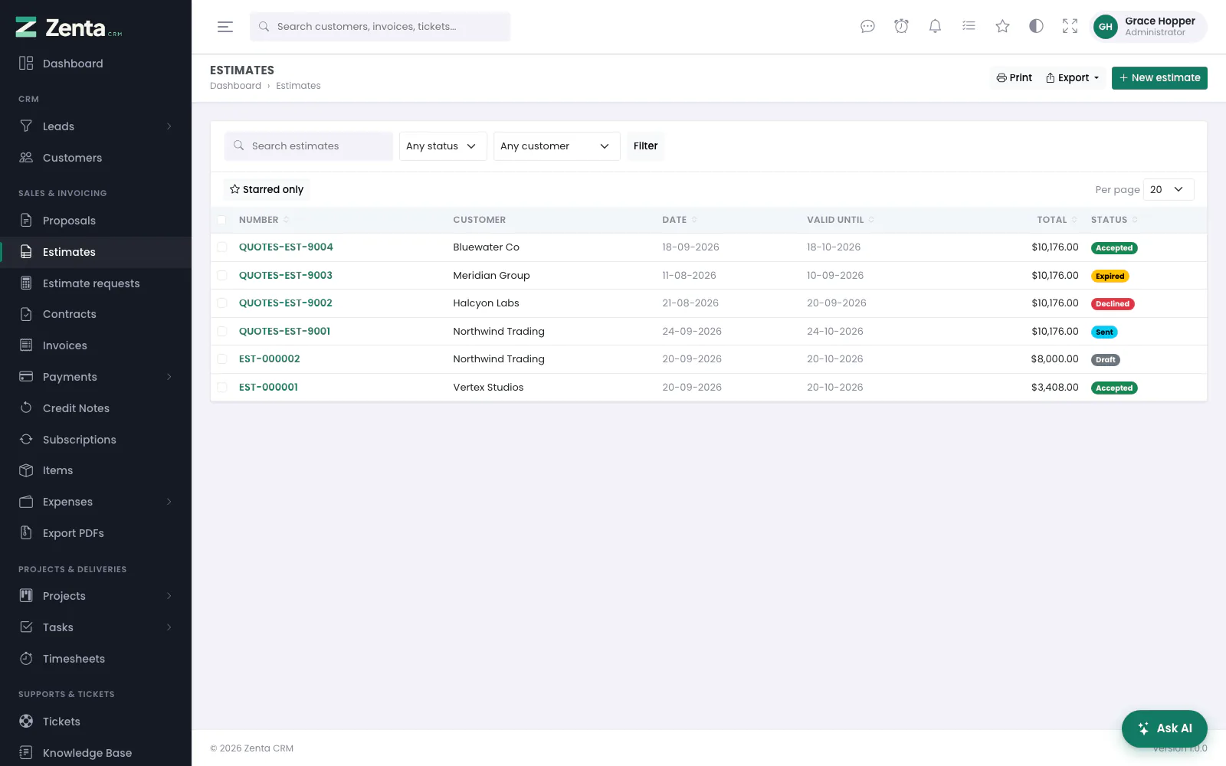
Task: Open the Ask AI assistant button
Action: click(1165, 728)
